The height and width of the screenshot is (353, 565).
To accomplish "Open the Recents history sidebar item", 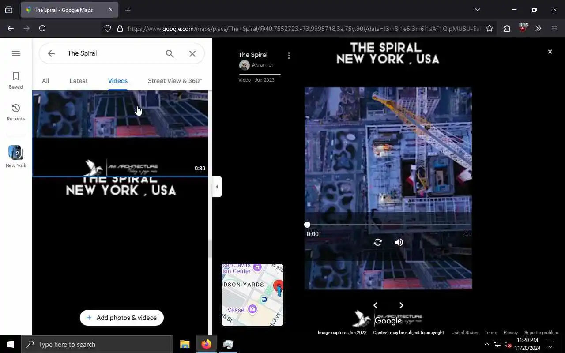I will pyautogui.click(x=16, y=113).
